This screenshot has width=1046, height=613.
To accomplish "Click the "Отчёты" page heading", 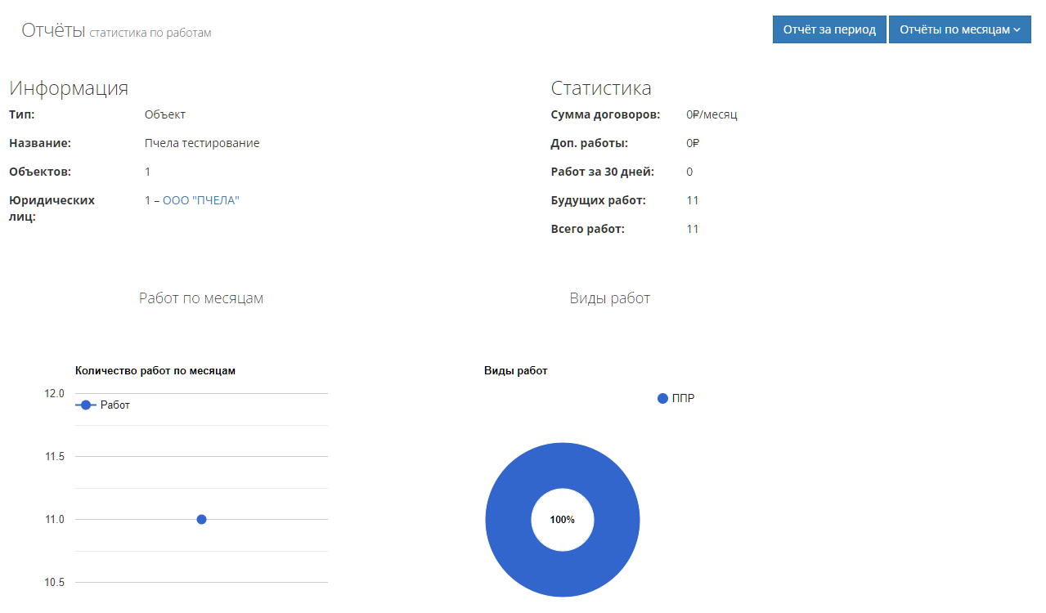I will click(x=53, y=31).
